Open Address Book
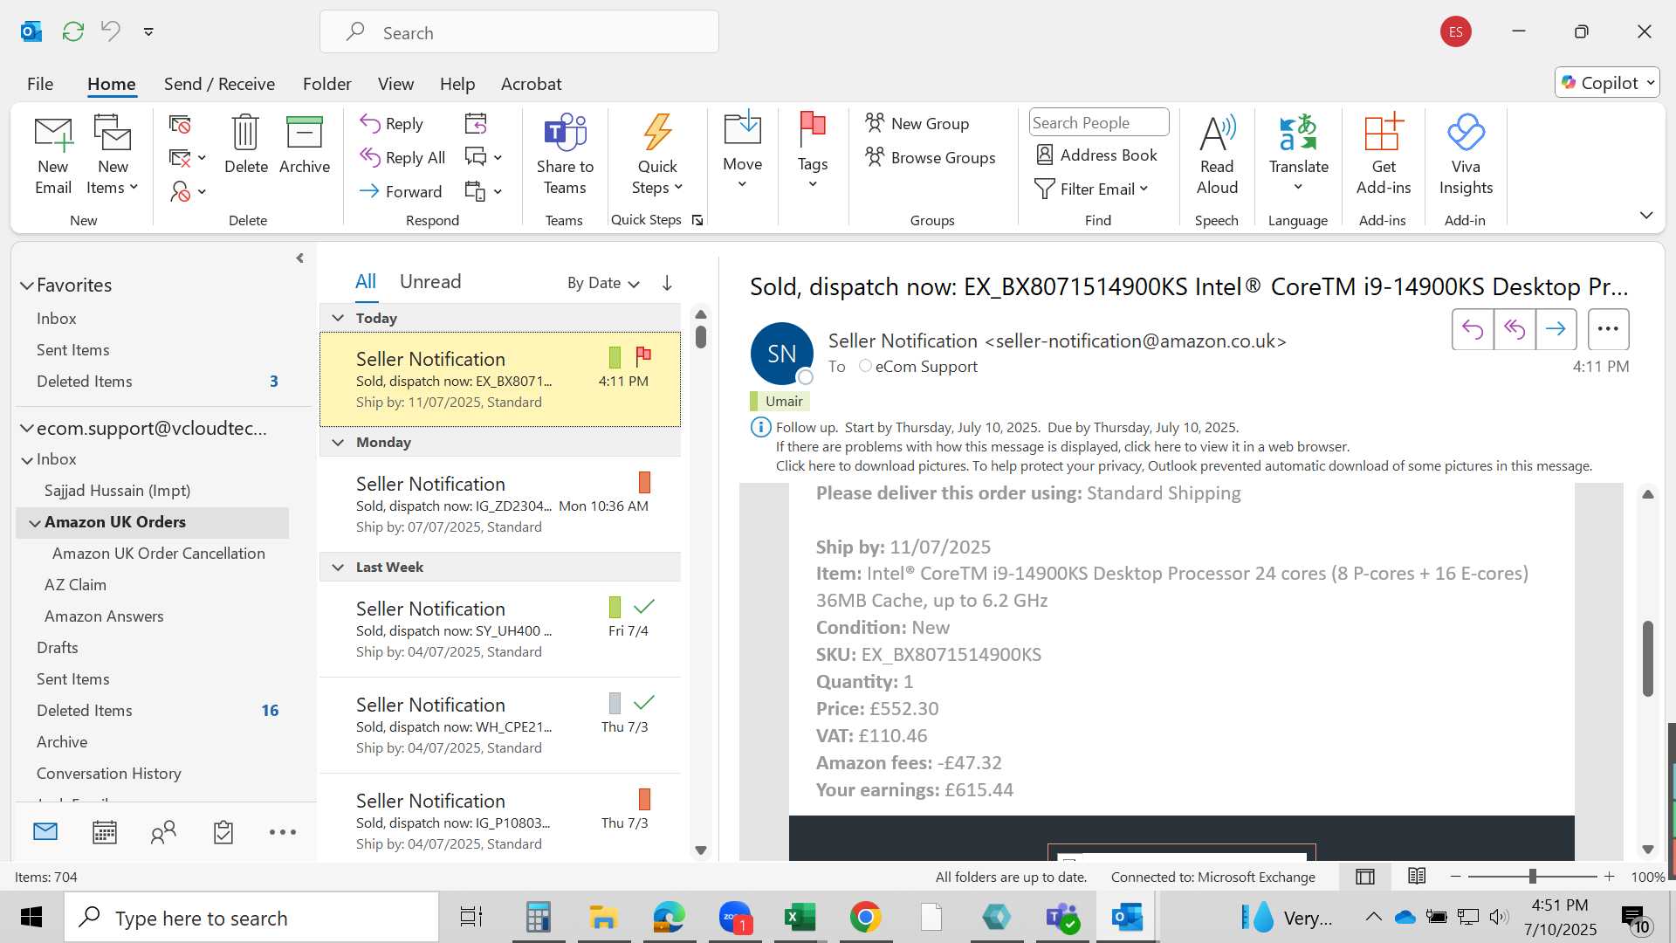Image resolution: width=1676 pixels, height=943 pixels. (1096, 155)
